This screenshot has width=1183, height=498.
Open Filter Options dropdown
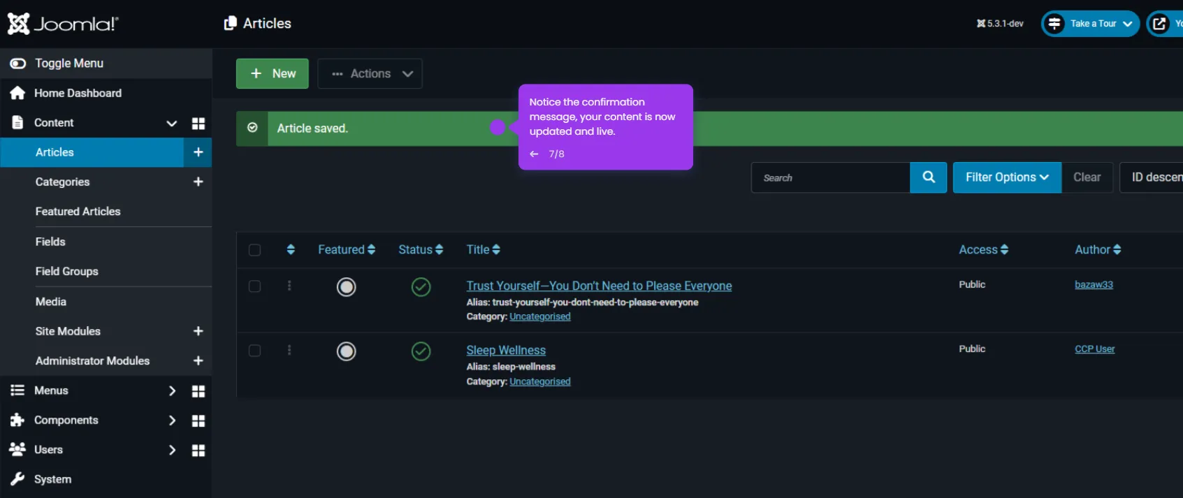coord(1007,177)
